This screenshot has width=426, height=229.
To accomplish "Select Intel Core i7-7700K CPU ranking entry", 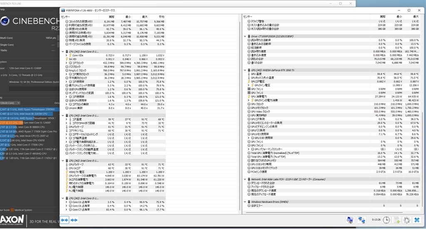I will (22, 145).
